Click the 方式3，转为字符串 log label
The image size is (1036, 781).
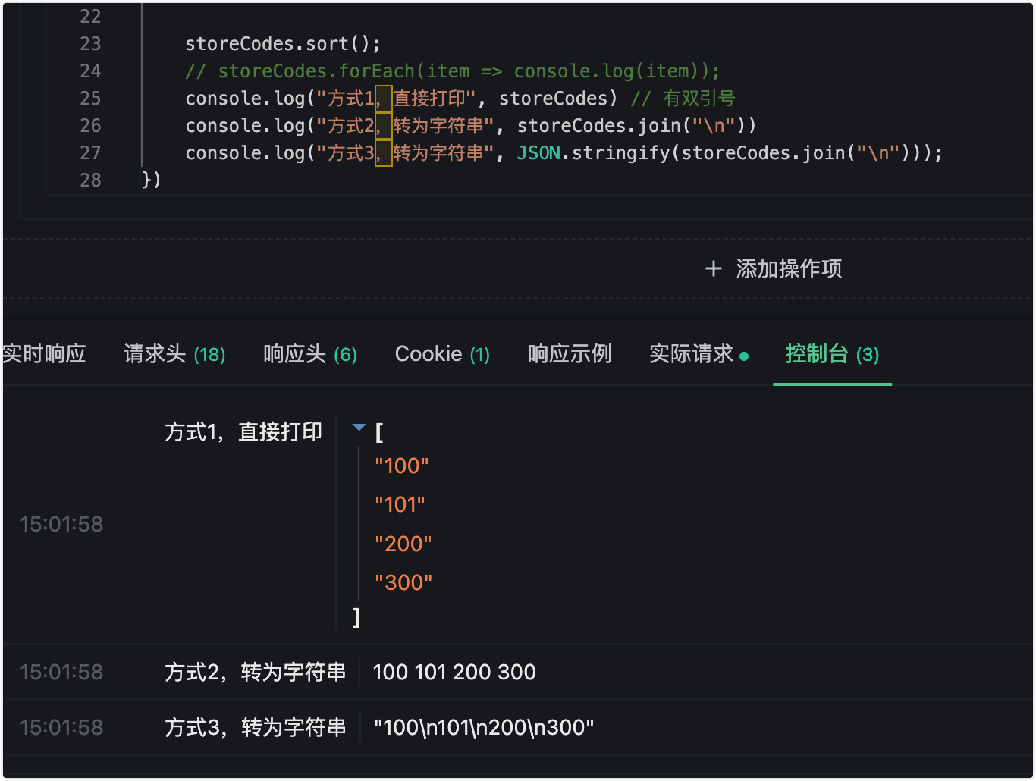pos(255,727)
